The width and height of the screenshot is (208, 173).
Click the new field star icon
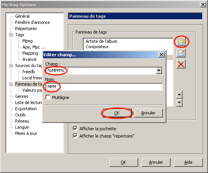181,42
